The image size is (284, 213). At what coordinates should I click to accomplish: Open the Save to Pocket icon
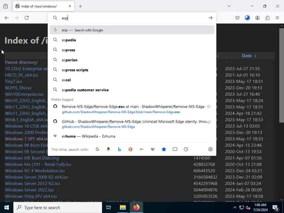(x=237, y=18)
